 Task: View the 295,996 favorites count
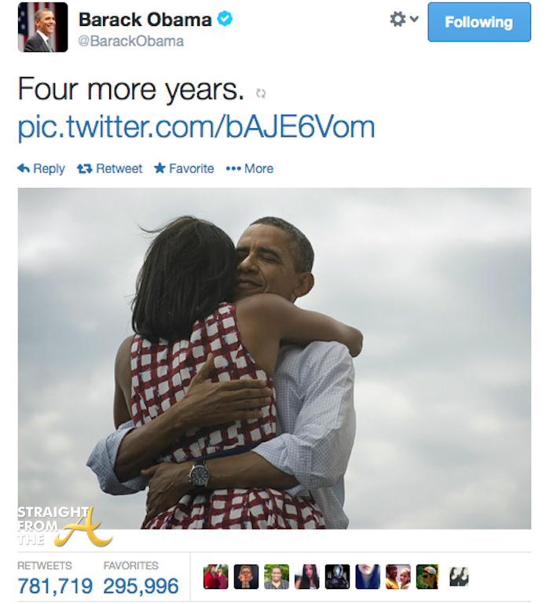141,586
